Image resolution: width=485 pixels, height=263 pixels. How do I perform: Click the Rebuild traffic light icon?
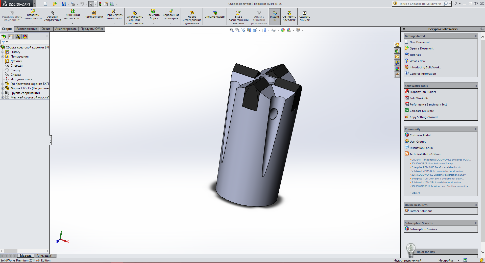point(100,4)
